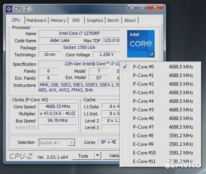Click the Model value 7
The width and height of the screenshot is (206, 174).
click(x=99, y=71)
